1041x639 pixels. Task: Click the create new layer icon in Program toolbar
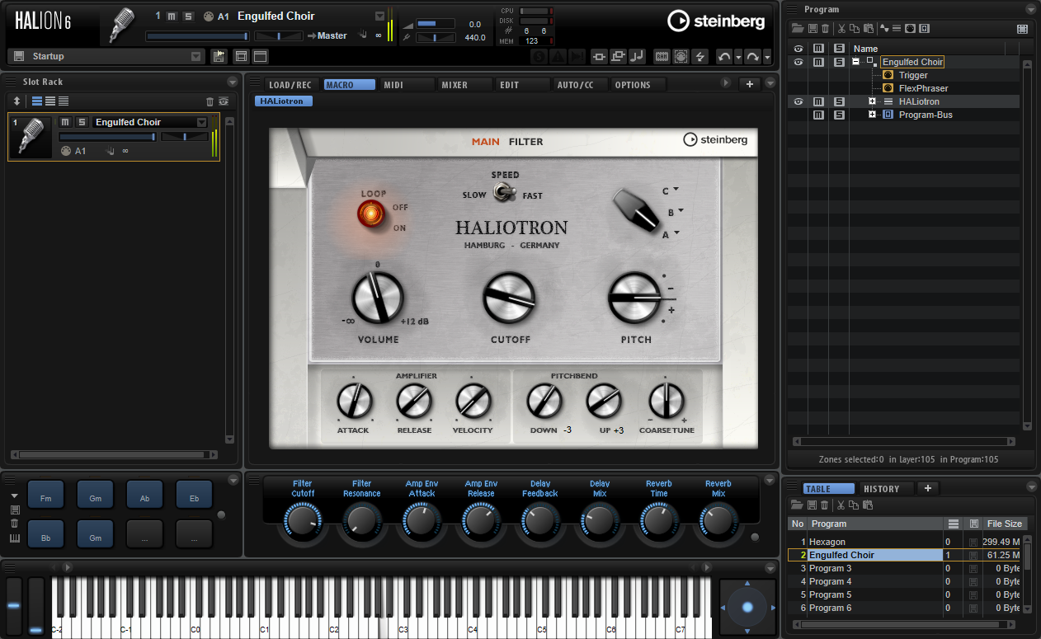pyautogui.click(x=897, y=28)
